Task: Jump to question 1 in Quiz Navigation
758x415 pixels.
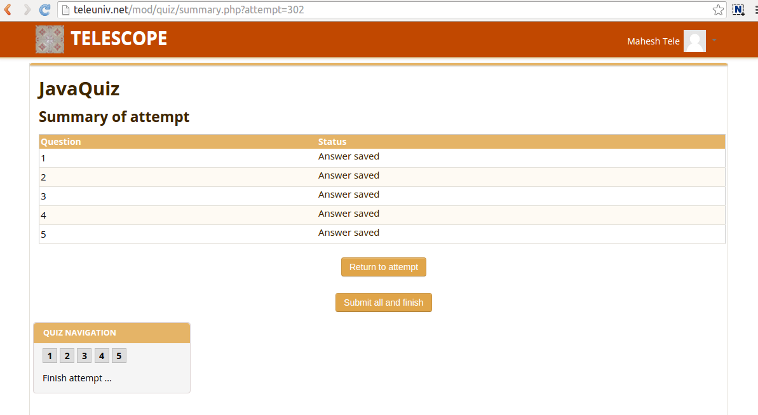Action: tap(50, 356)
